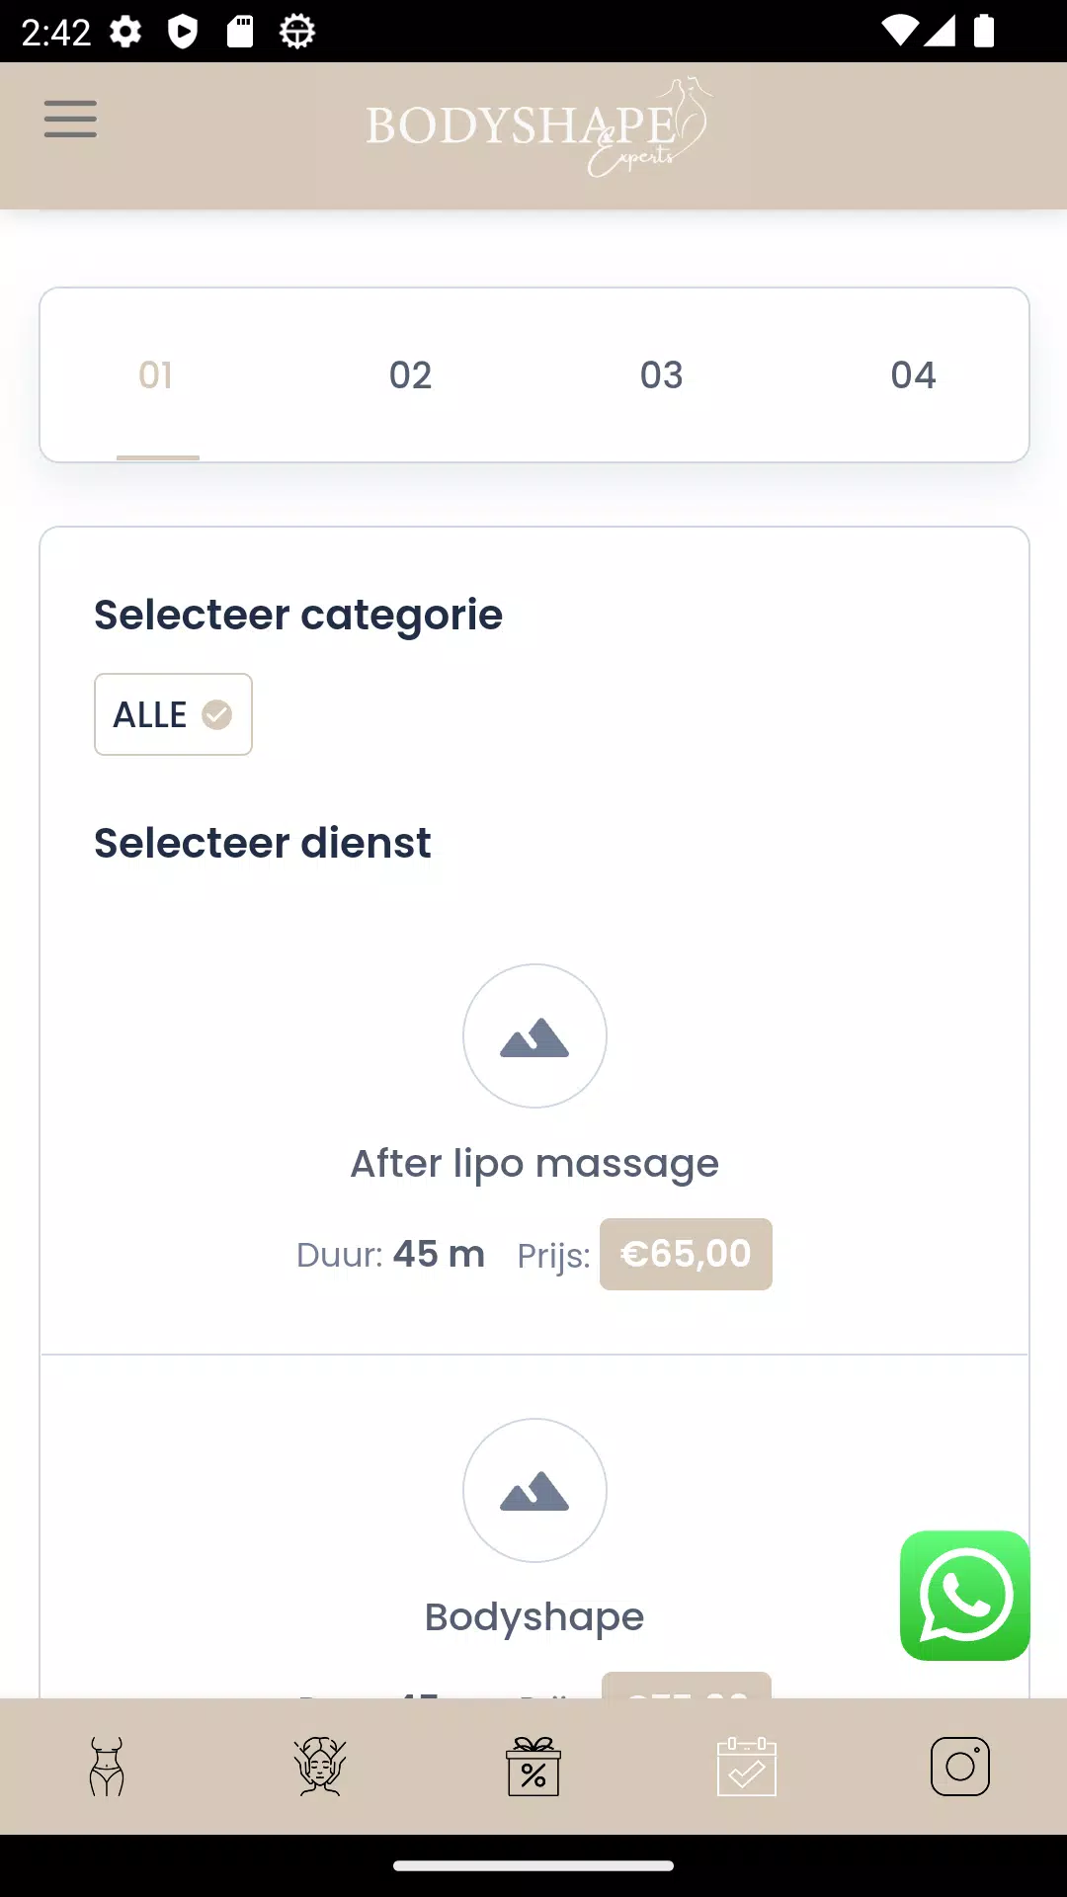Go to step 01 tab
The height and width of the screenshot is (1897, 1067).
click(156, 375)
